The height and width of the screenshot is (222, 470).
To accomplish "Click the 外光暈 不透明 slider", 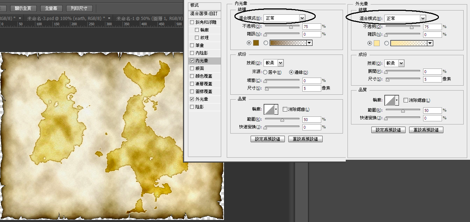I will point(403,26).
